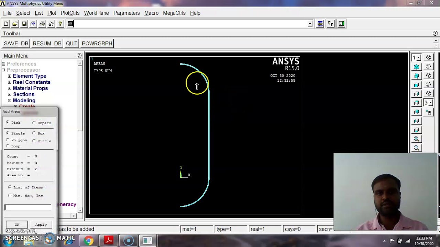The width and height of the screenshot is (440, 247).
Task: Collapse the Toolbar panel chevron
Action: click(x=435, y=33)
